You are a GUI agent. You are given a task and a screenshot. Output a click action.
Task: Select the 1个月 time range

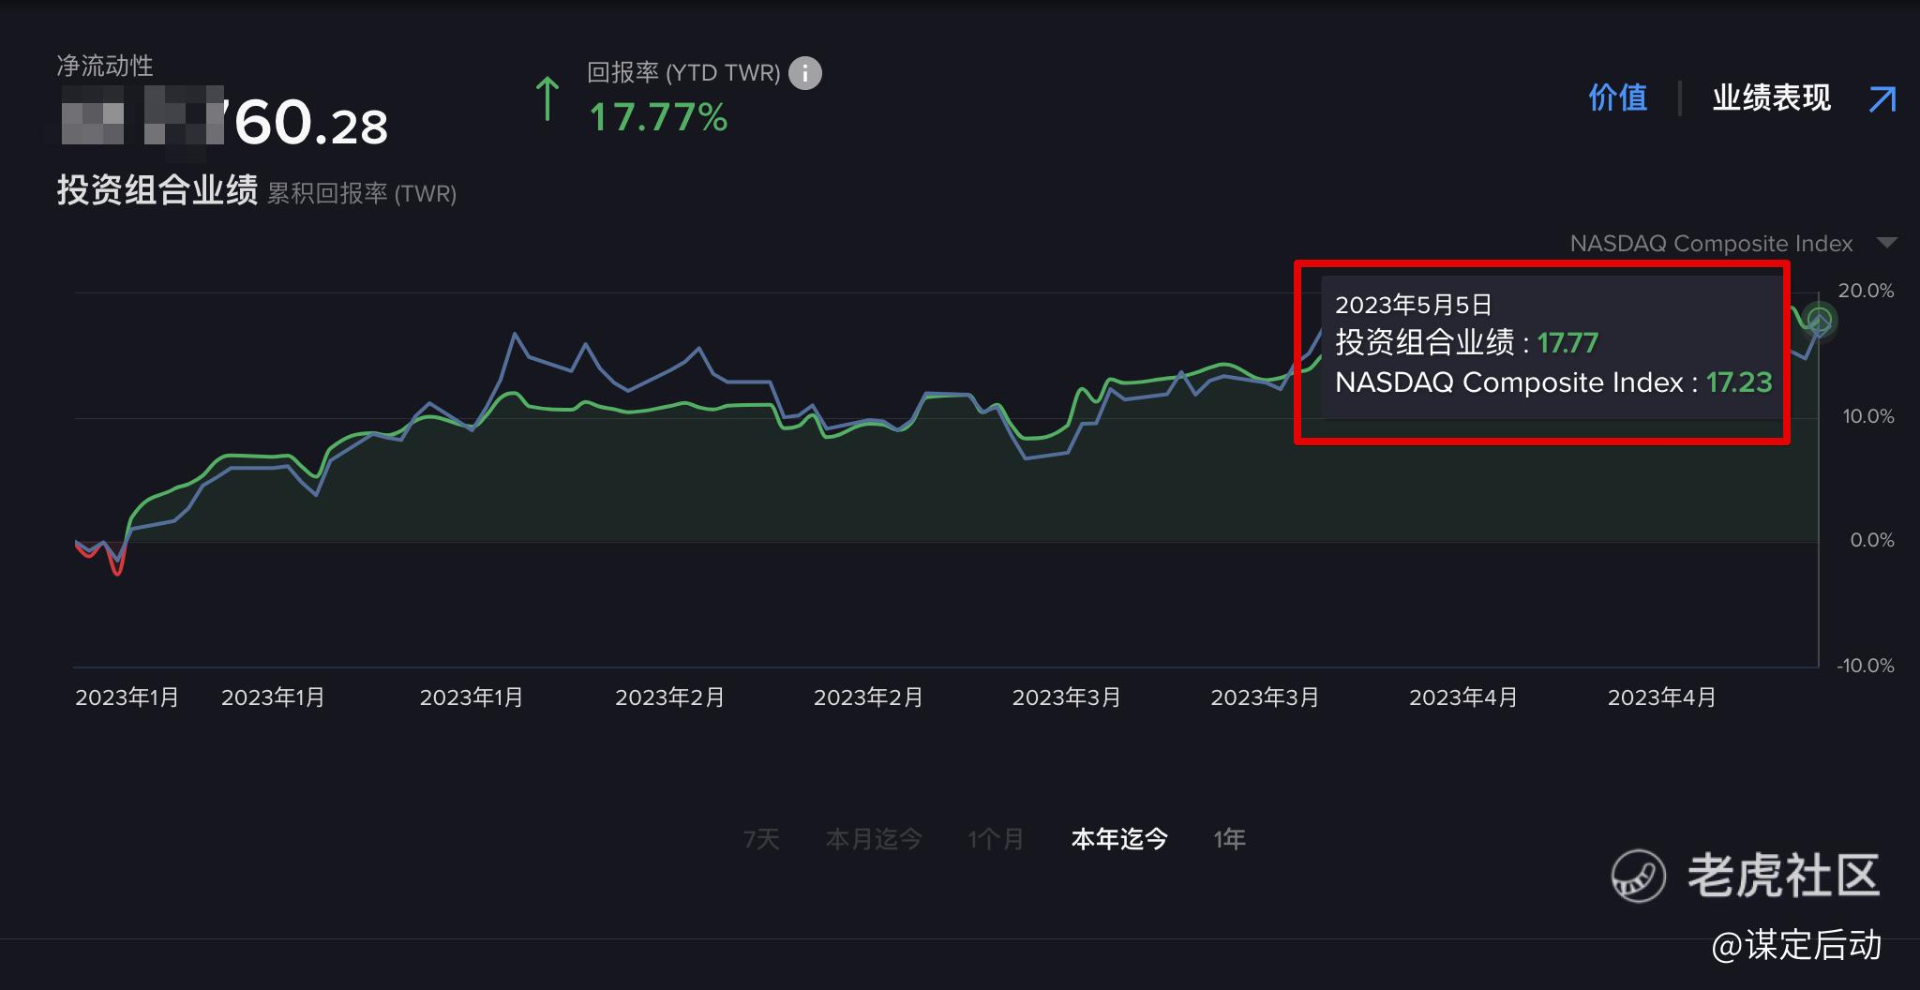tap(996, 839)
